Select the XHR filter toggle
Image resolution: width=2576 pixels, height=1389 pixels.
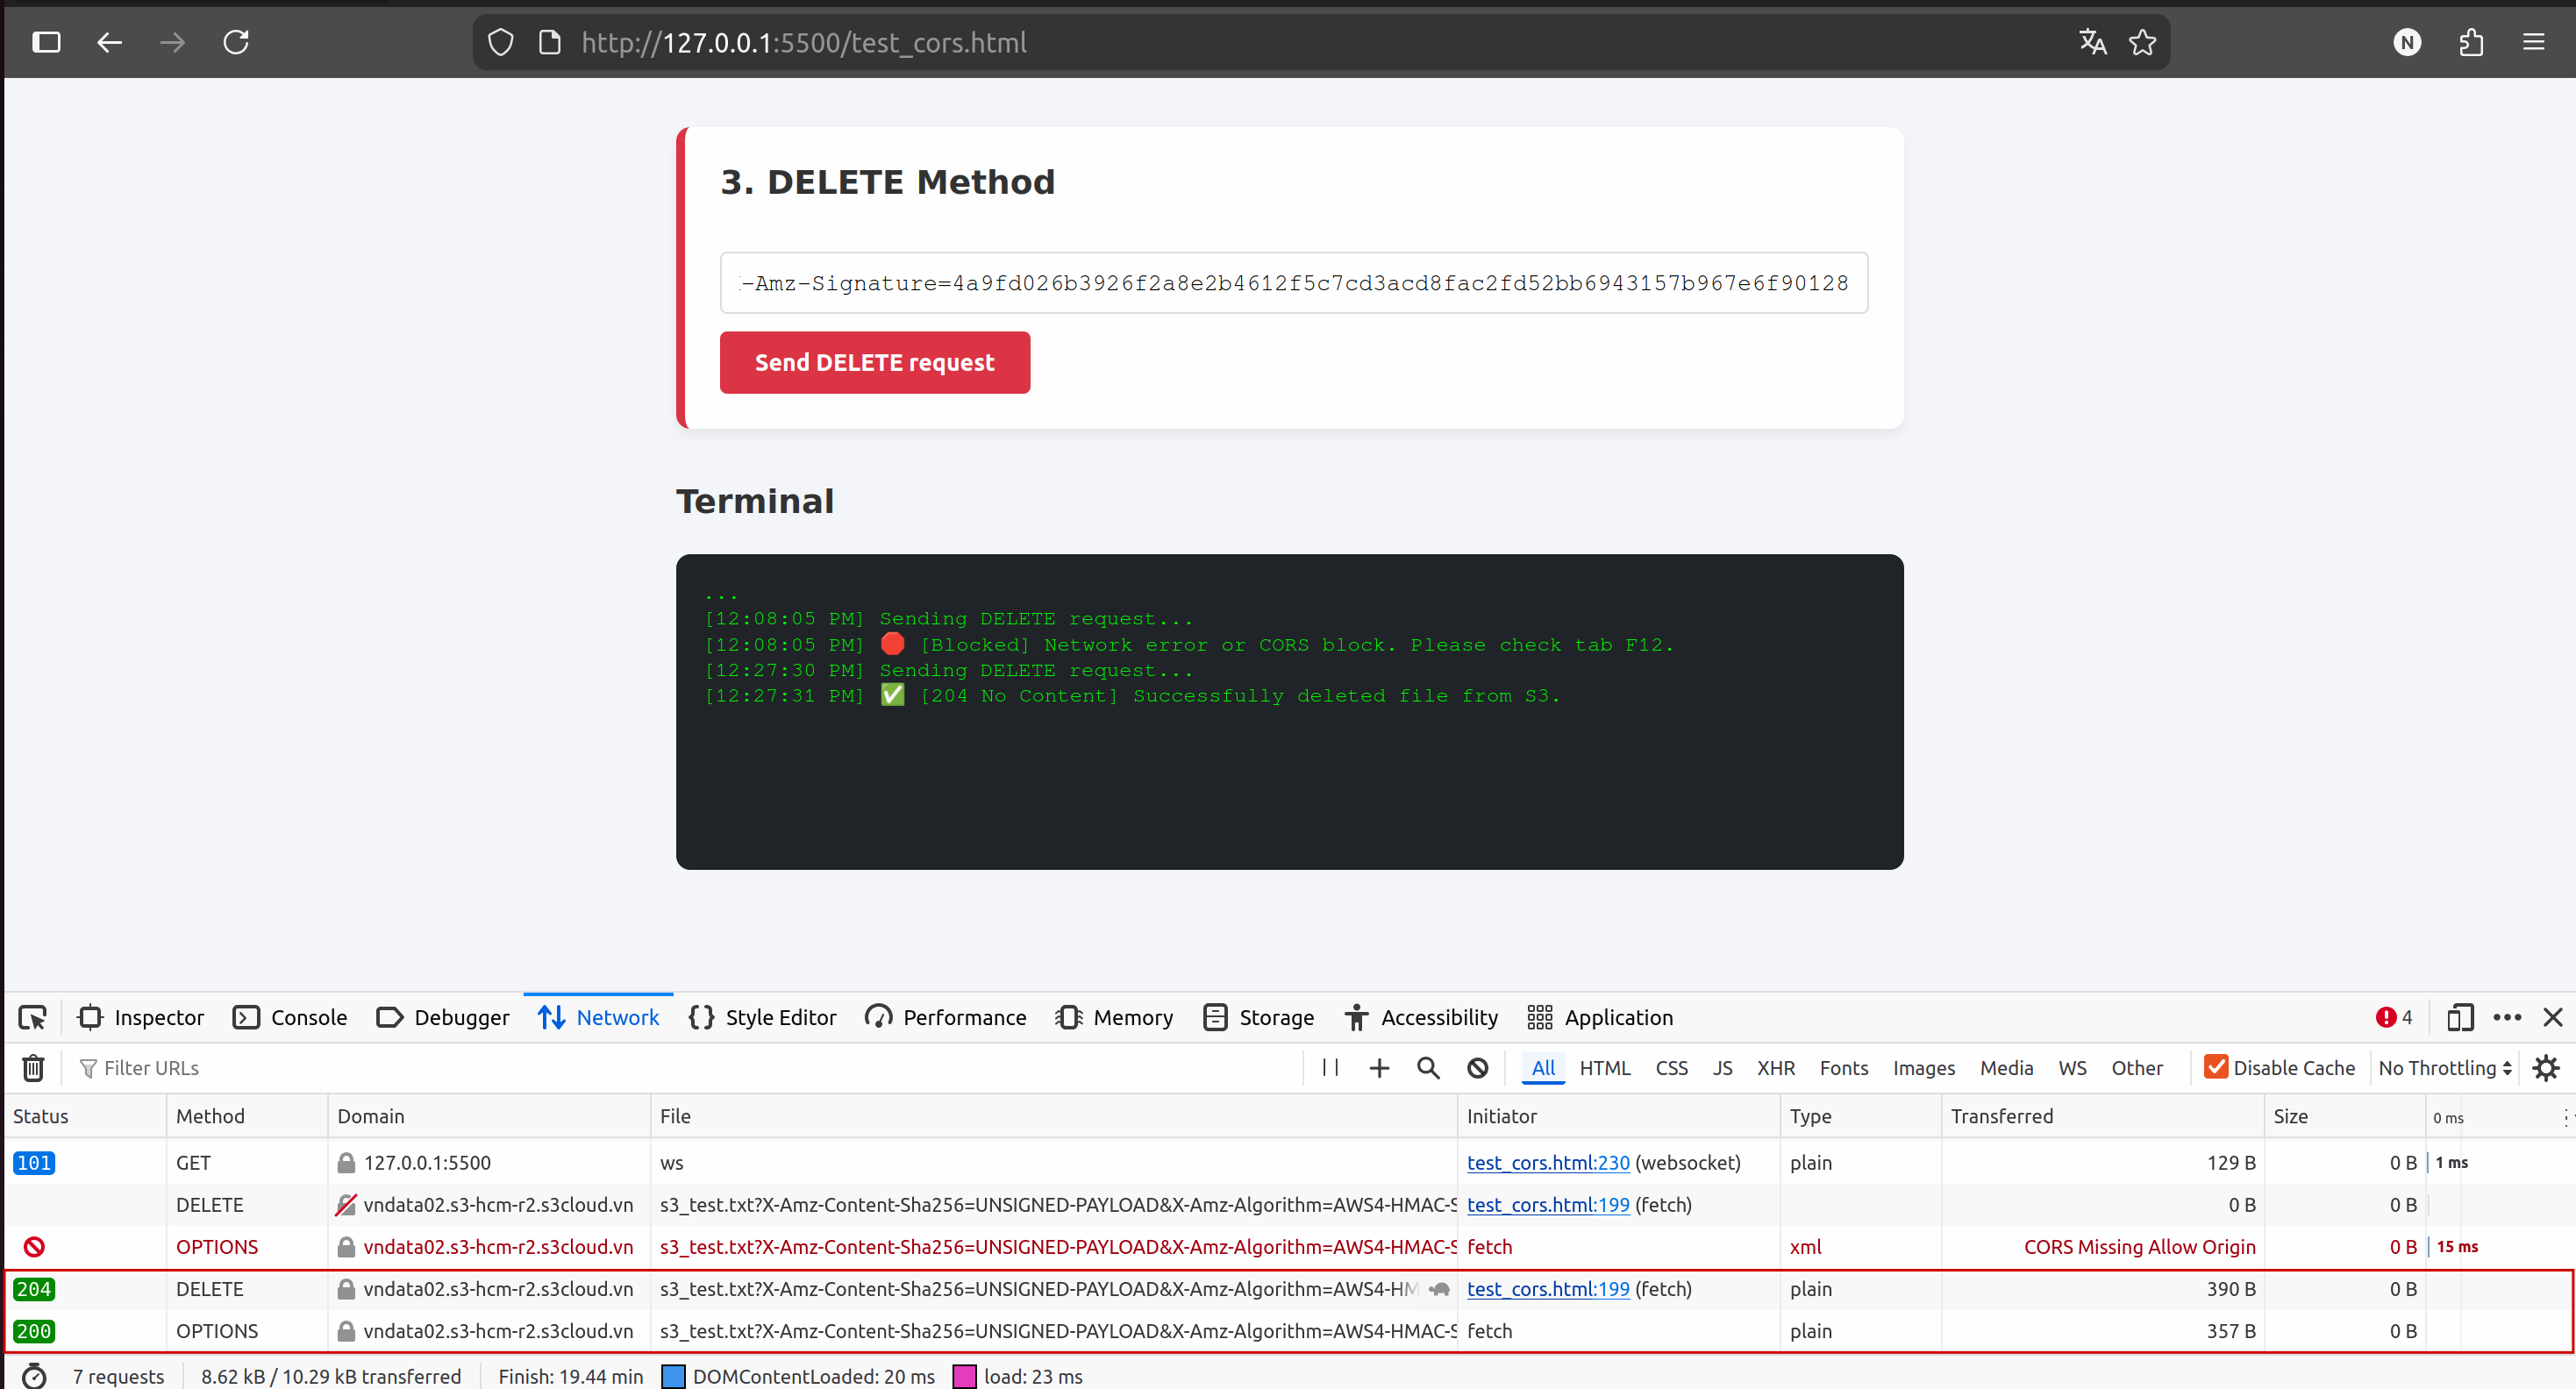(1775, 1068)
